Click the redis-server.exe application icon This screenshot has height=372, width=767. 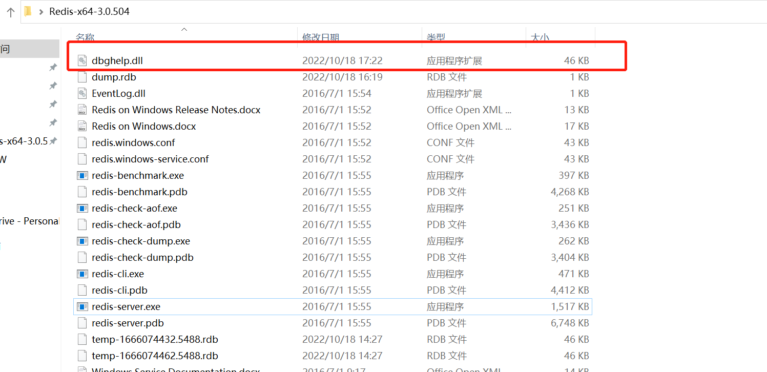click(82, 306)
